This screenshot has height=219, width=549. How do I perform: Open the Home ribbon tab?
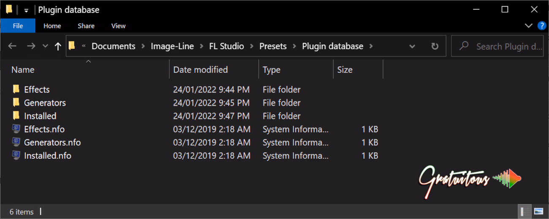pos(52,26)
